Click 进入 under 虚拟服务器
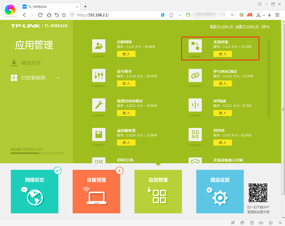This screenshot has width=285, height=226. (x=126, y=142)
